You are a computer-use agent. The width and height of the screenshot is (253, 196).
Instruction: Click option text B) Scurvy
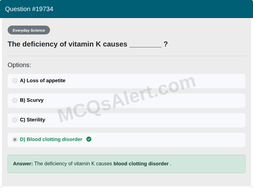pyautogui.click(x=32, y=100)
